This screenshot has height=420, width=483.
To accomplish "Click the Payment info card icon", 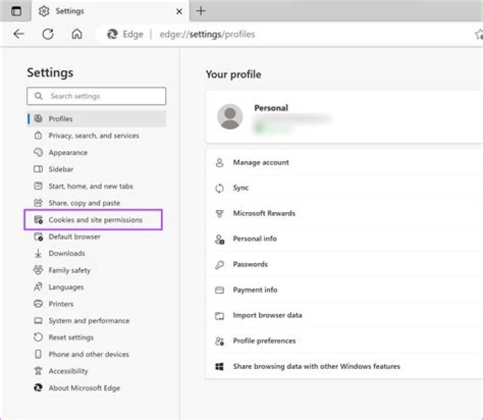I will [219, 290].
